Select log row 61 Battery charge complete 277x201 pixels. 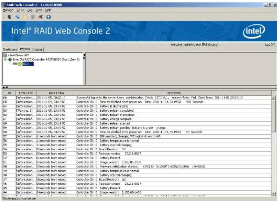pos(137,119)
